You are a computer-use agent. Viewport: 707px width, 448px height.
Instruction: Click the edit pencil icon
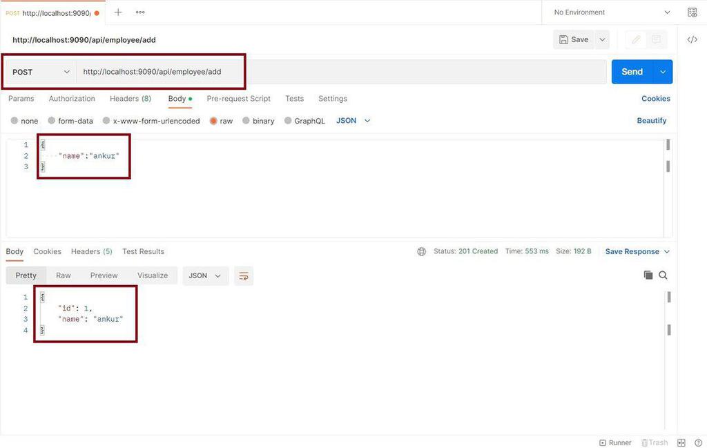[x=636, y=39]
